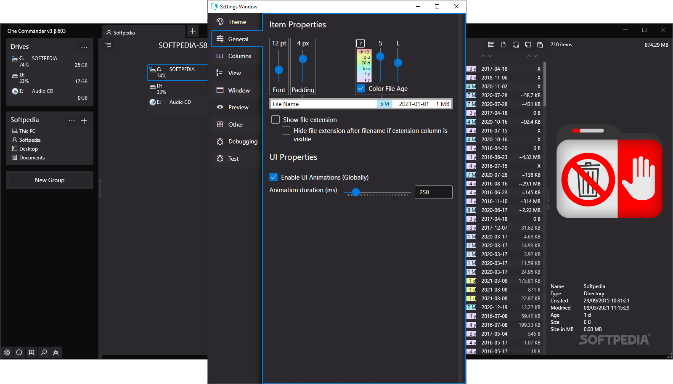Viewport: 673px width, 384px height.
Task: Click the new folder icon with plus
Action: click(x=516, y=45)
